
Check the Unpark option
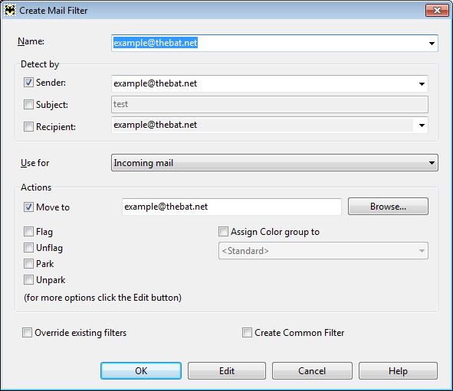click(x=28, y=280)
